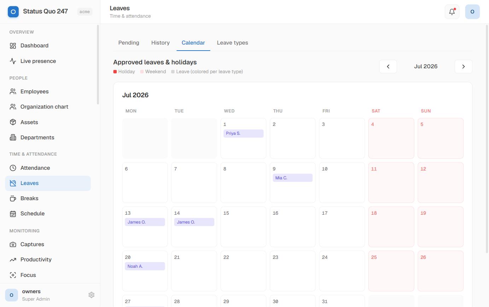
Task: Open Mia C. leave on July 9
Action: click(292, 178)
